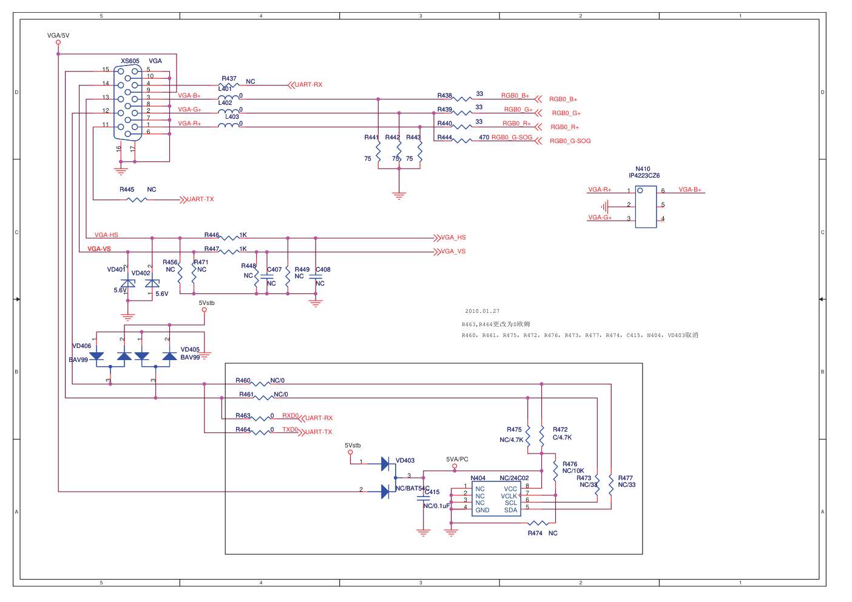Select the C408 capacitor symbol
Screen dimensions: 852x602
click(316, 278)
